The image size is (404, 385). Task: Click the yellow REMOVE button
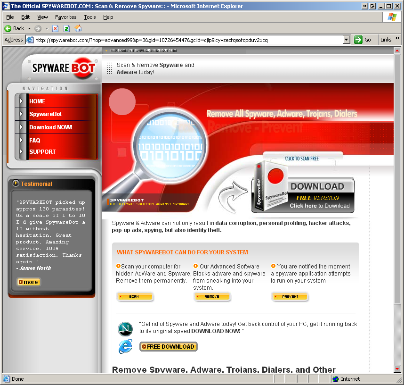pos(212,296)
